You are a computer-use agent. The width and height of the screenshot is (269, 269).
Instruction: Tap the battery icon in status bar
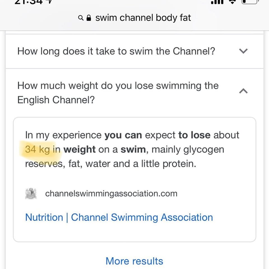pyautogui.click(x=250, y=2)
